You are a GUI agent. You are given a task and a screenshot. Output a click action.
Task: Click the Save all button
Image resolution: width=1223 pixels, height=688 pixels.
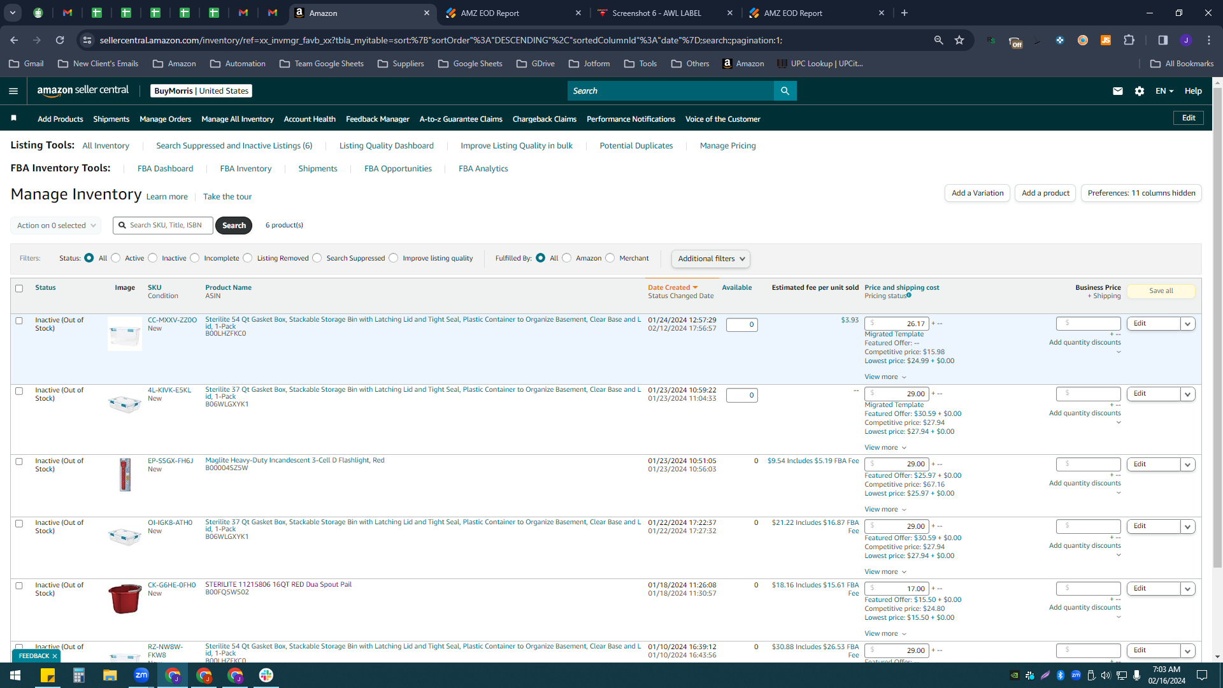tap(1161, 291)
